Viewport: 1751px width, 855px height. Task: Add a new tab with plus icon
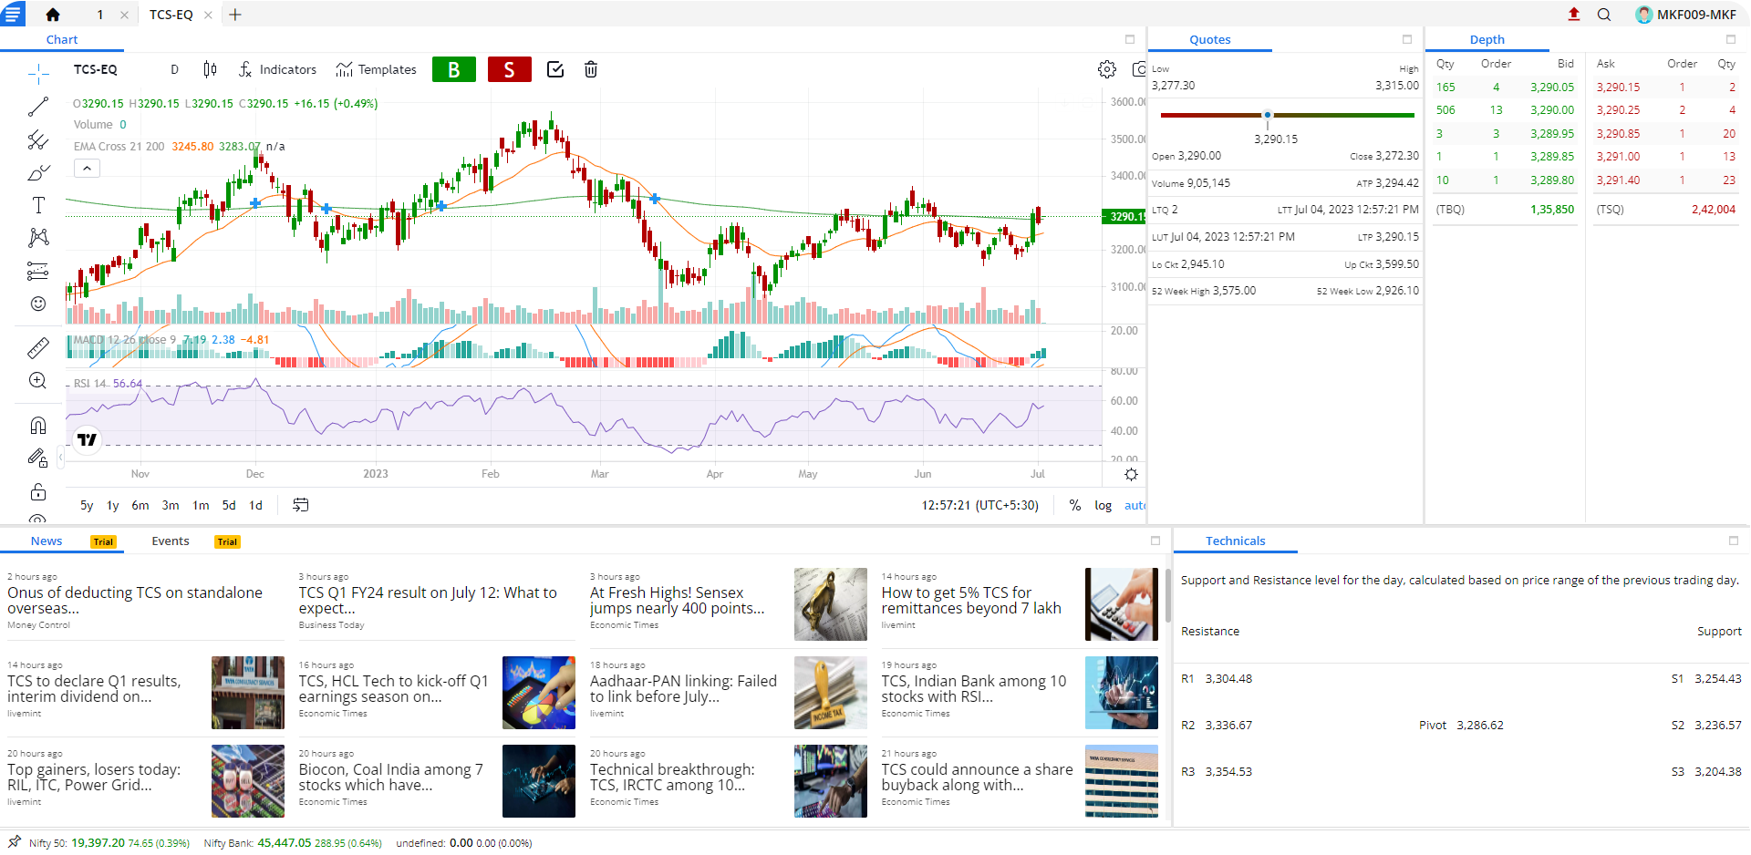coord(235,15)
